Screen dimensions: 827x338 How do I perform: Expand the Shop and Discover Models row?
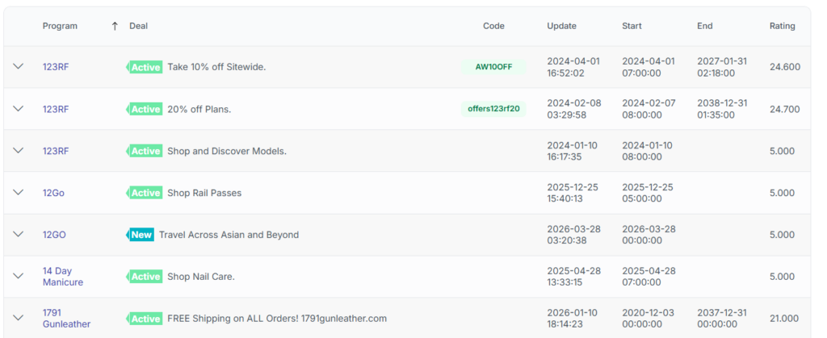point(19,151)
